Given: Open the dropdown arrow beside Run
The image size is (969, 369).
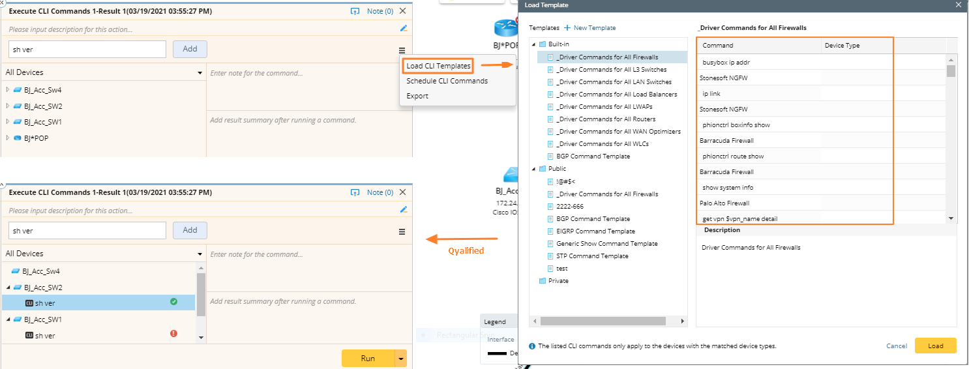Looking at the screenshot, I should pyautogui.click(x=401, y=359).
